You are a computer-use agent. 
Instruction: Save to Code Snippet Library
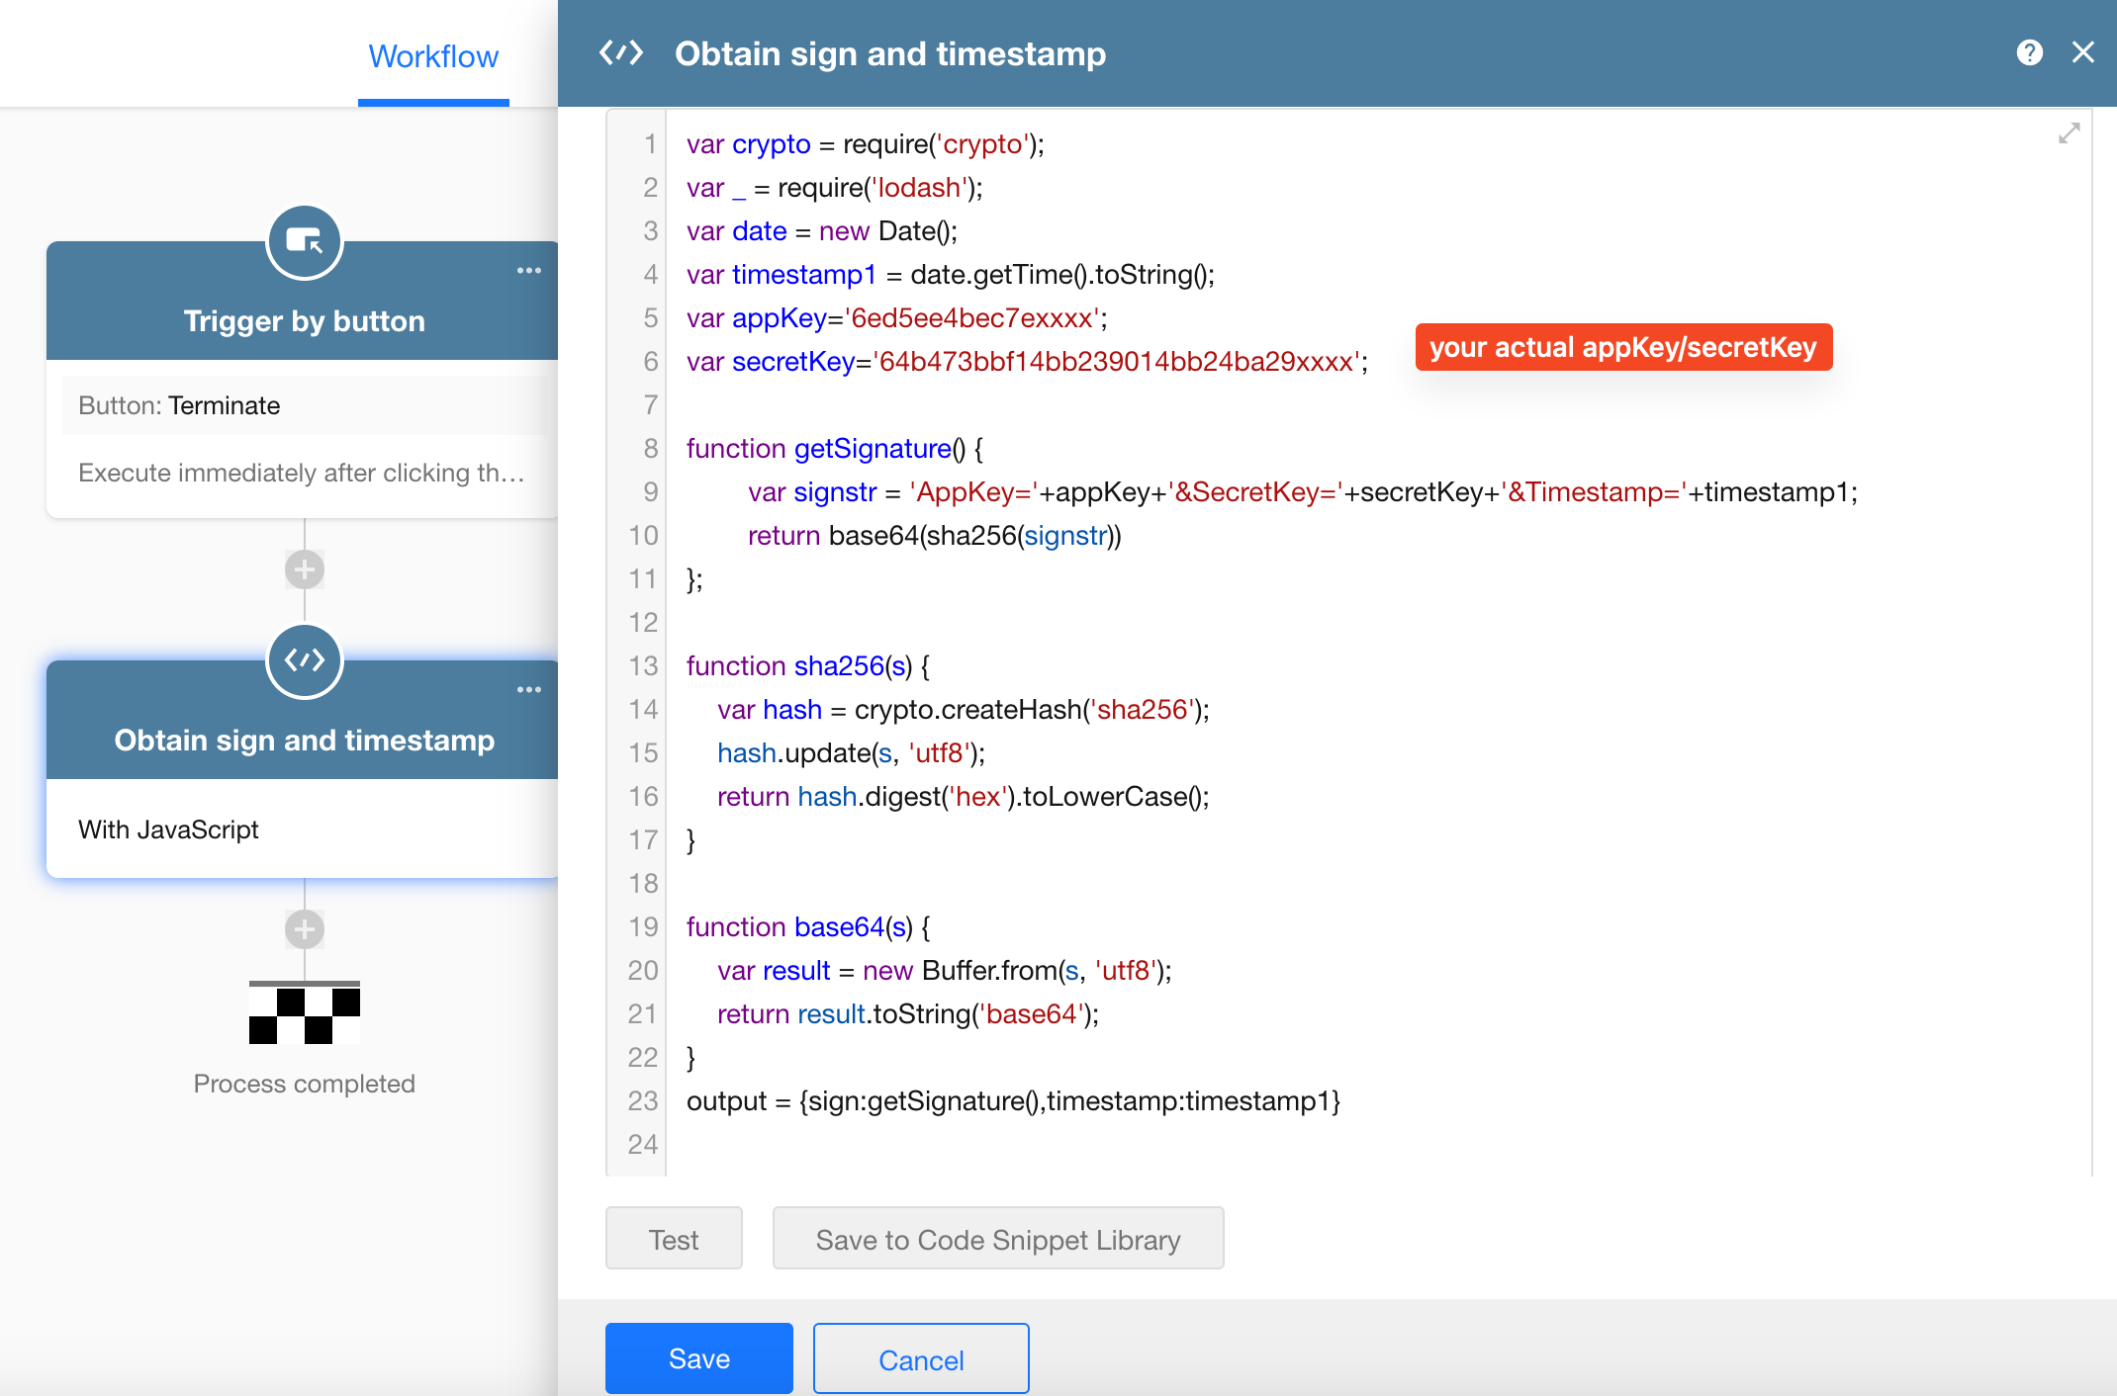click(997, 1239)
